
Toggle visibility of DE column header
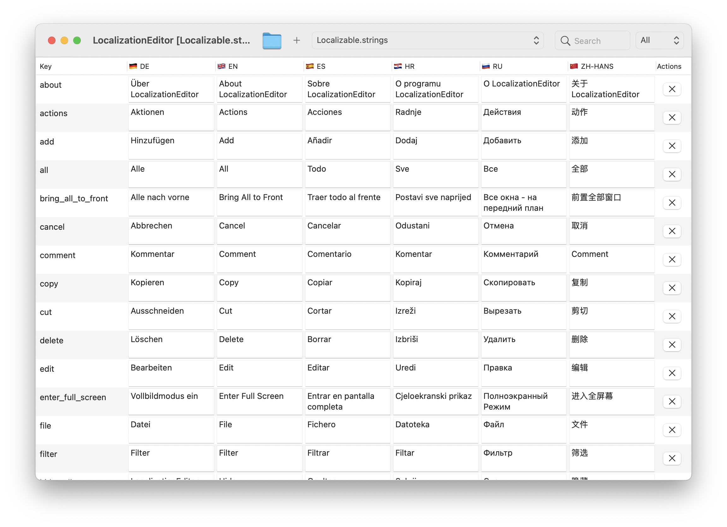(x=139, y=65)
